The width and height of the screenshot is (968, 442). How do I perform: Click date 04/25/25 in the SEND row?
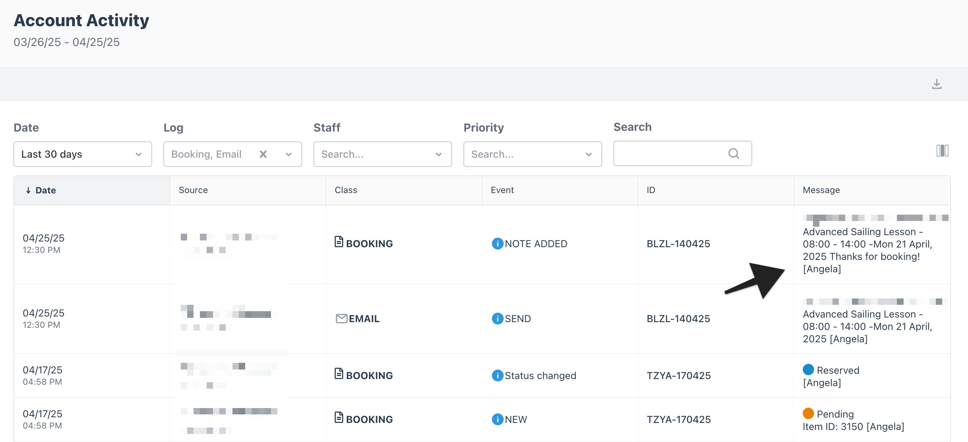[x=44, y=313]
